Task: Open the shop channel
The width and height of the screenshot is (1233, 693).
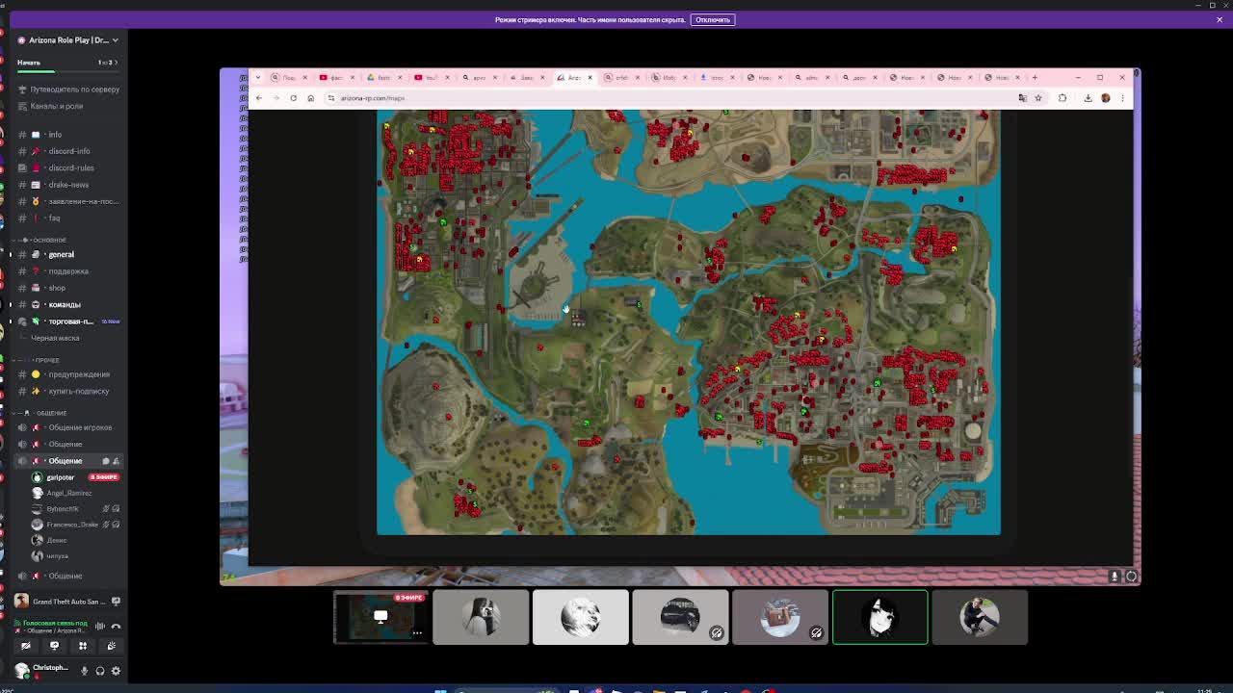Action: [67, 288]
